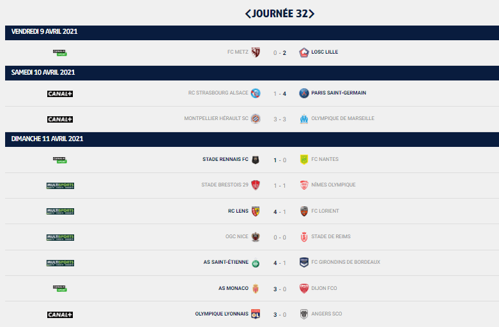Click the Dimanche 11 Avril 2021 header bar
499x327 pixels.
coord(252,139)
